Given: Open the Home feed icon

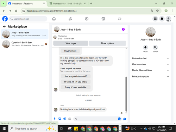Looking at the screenshot, I should pyautogui.click(x=54, y=19).
